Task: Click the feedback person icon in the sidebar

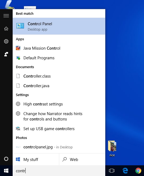Action: pos(6,54)
